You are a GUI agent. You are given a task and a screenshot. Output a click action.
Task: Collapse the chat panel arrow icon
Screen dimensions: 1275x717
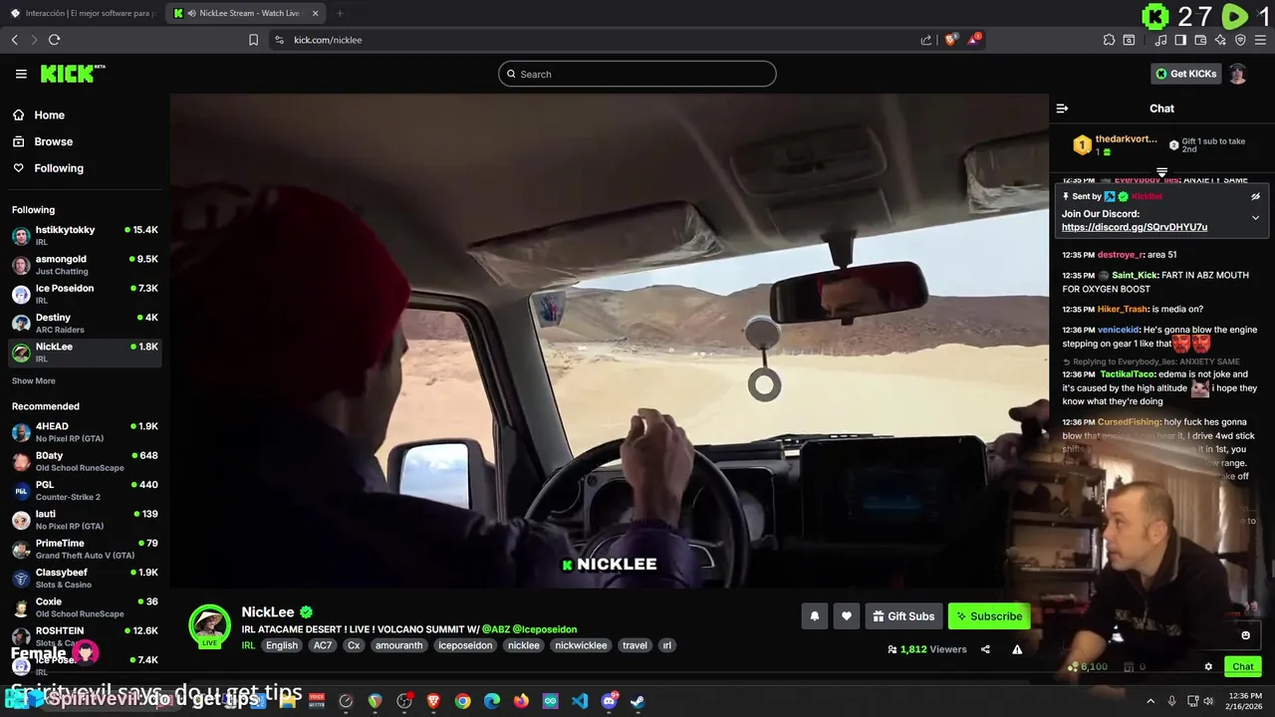point(1062,109)
